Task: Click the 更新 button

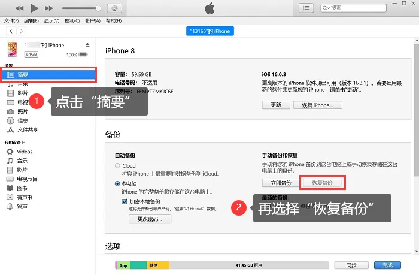Action: [x=276, y=105]
